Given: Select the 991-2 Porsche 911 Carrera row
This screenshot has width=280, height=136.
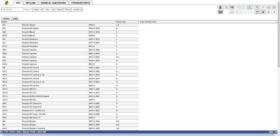Looking at the screenshot, I should point(70,82).
